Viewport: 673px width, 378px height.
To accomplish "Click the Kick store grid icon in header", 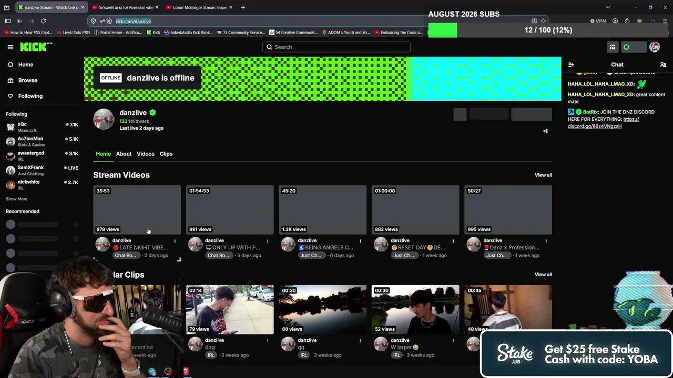I will (613, 47).
